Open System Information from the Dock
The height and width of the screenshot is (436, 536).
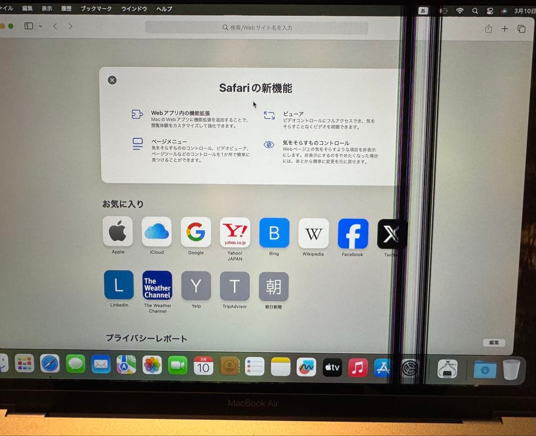tap(448, 369)
